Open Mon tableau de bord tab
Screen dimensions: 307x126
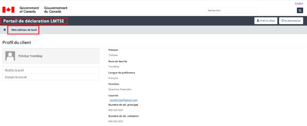pyautogui.click(x=24, y=30)
